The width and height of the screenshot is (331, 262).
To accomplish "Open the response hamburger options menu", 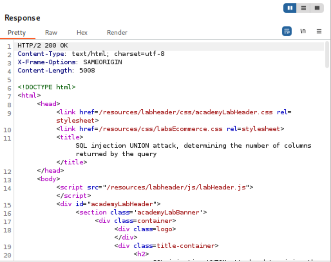I will point(319,31).
